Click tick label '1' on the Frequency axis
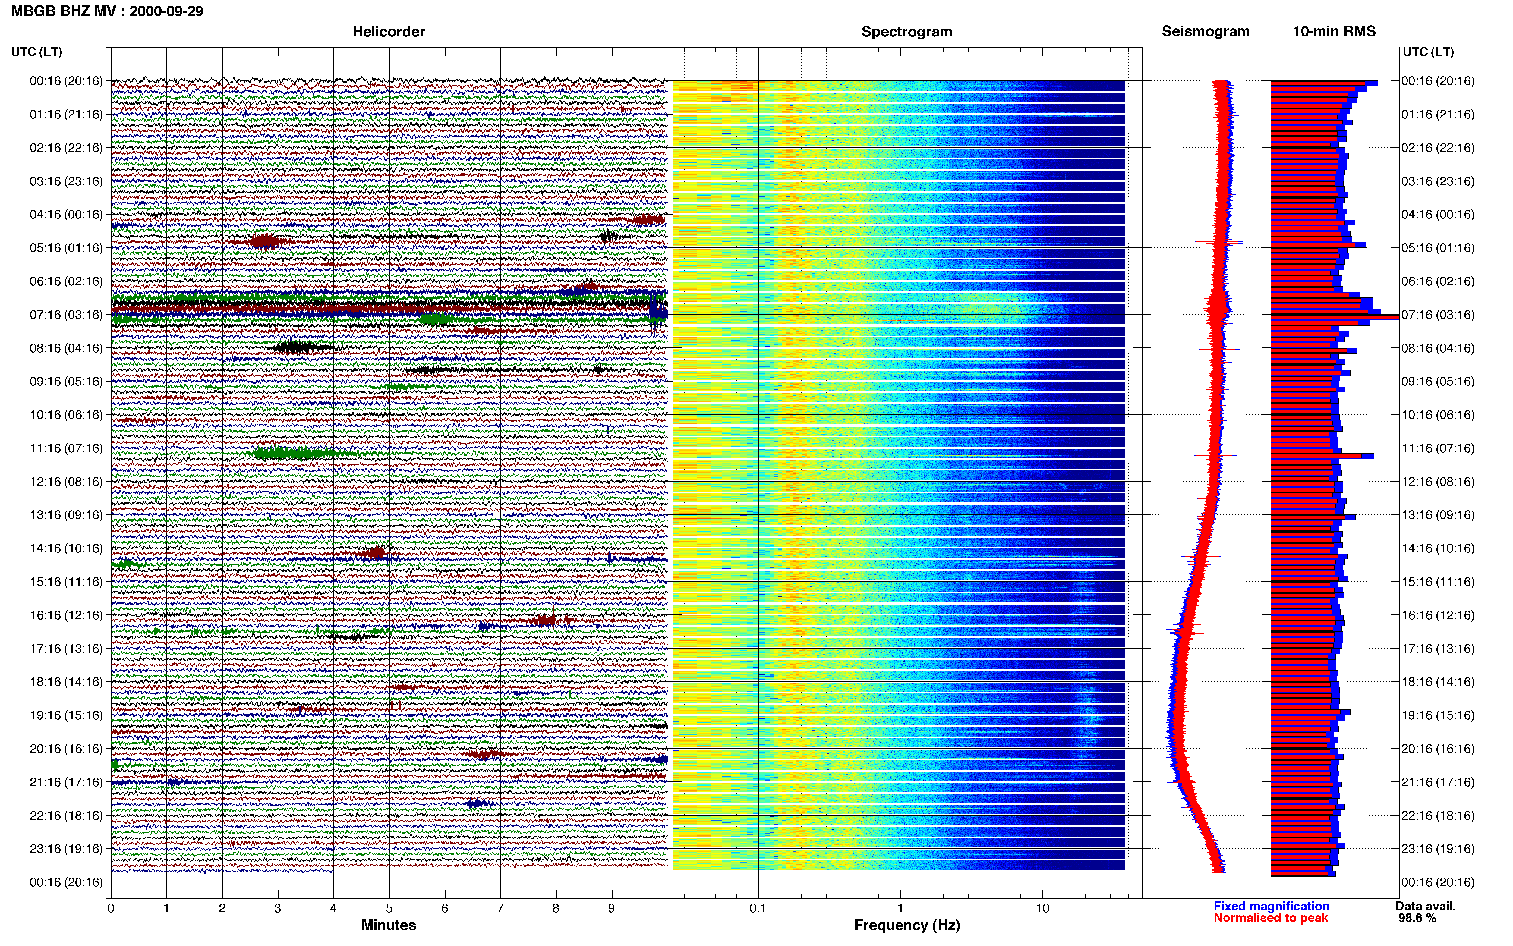Screen dimensions: 1513x946 point(900,908)
